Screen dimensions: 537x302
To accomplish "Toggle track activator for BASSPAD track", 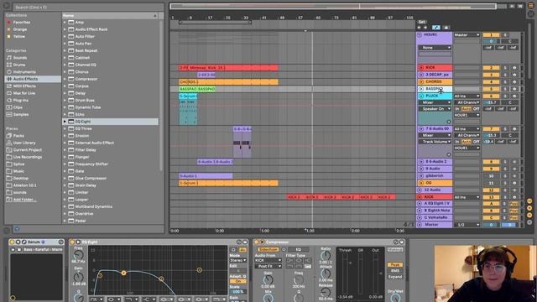I will 491,89.
